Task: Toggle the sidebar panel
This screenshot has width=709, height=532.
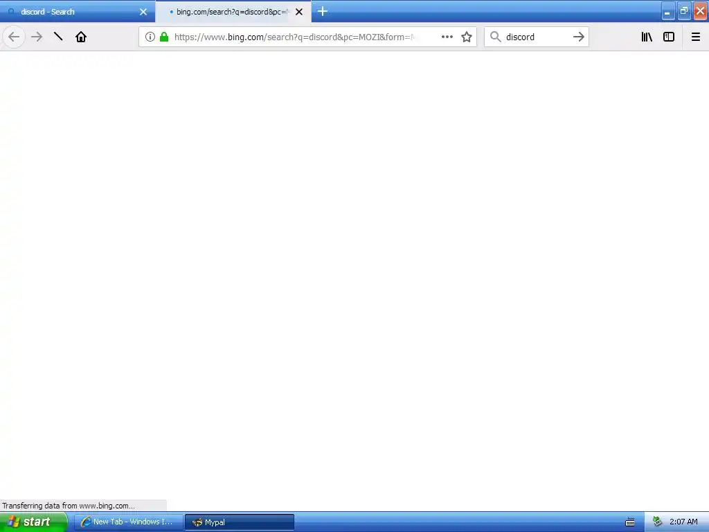Action: point(669,37)
